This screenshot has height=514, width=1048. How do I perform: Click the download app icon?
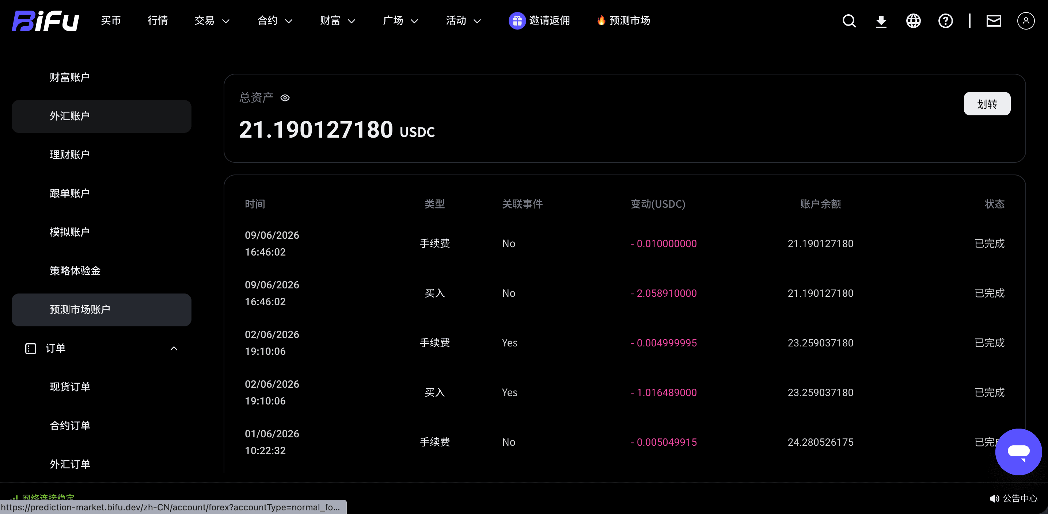[881, 21]
